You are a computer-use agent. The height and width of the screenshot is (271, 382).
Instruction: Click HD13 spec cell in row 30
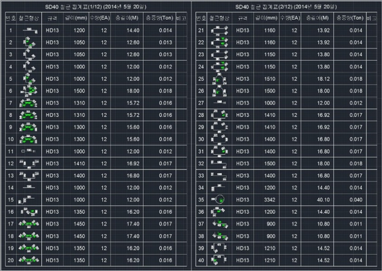pos(243,139)
